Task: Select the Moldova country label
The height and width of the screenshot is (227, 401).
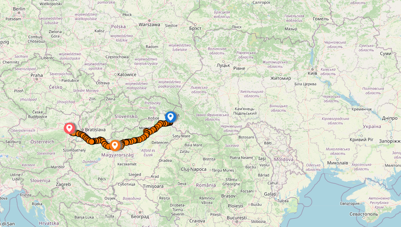Action: [x=283, y=159]
